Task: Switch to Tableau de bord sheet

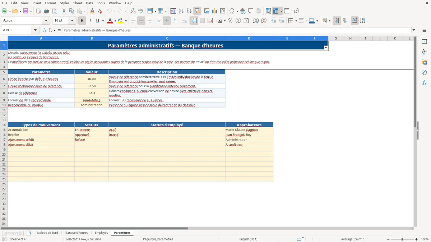Action: tap(47, 233)
